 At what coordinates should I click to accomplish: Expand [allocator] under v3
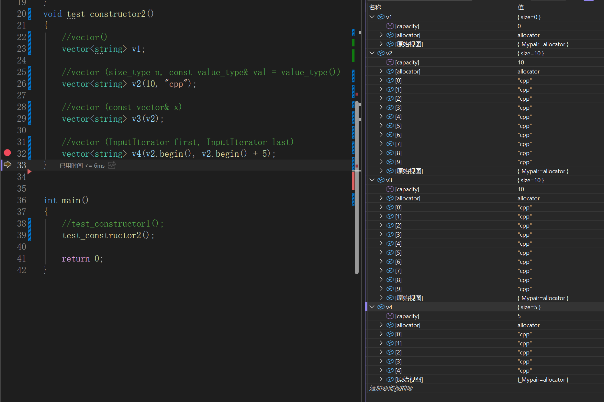click(x=381, y=198)
